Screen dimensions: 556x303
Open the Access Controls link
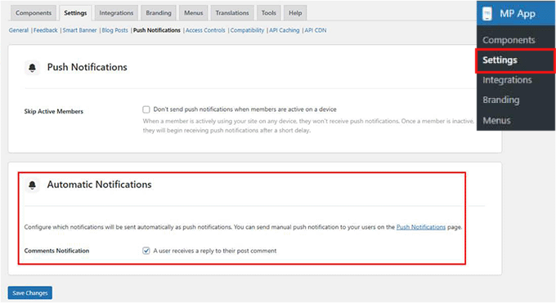click(x=205, y=30)
